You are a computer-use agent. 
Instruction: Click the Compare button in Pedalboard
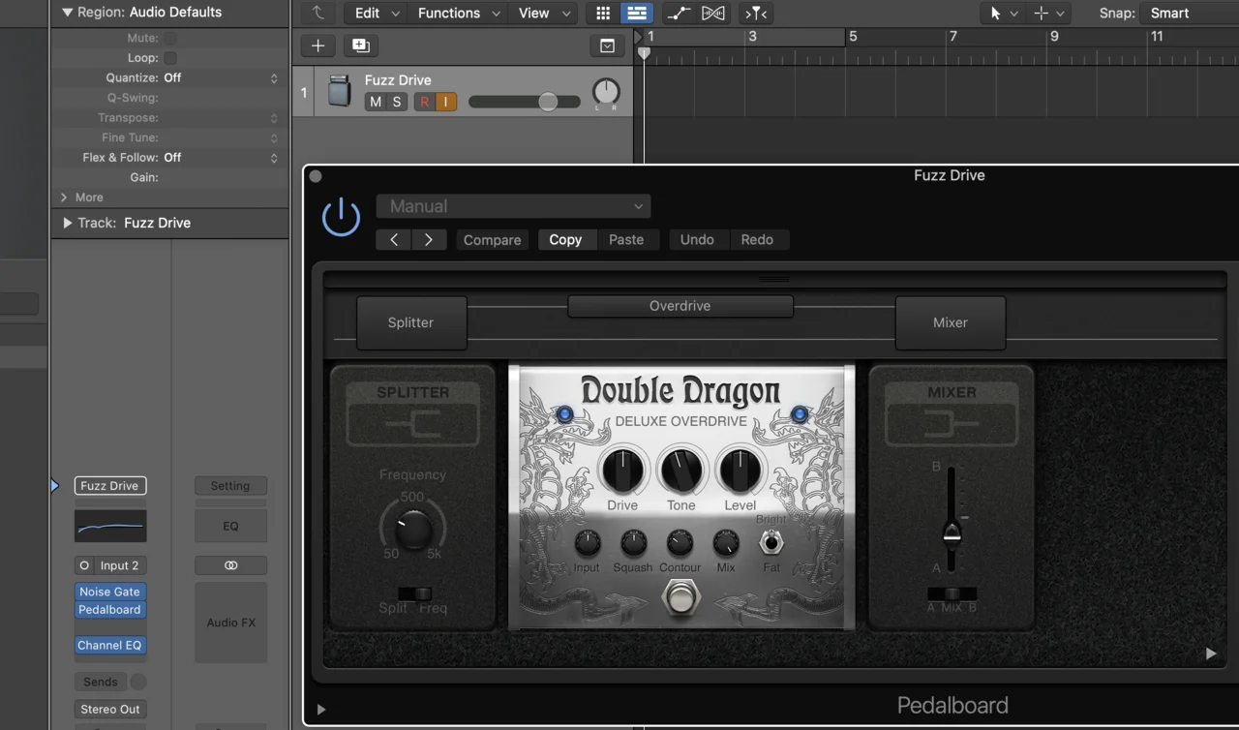[x=492, y=239]
